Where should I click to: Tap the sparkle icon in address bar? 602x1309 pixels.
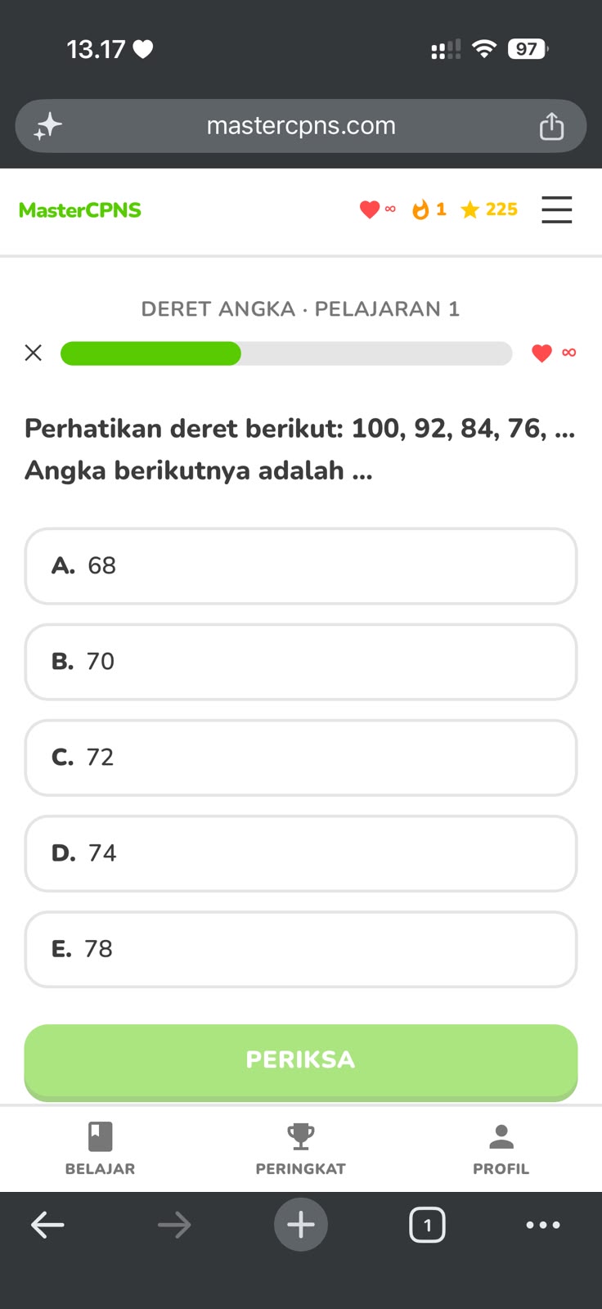(x=47, y=126)
